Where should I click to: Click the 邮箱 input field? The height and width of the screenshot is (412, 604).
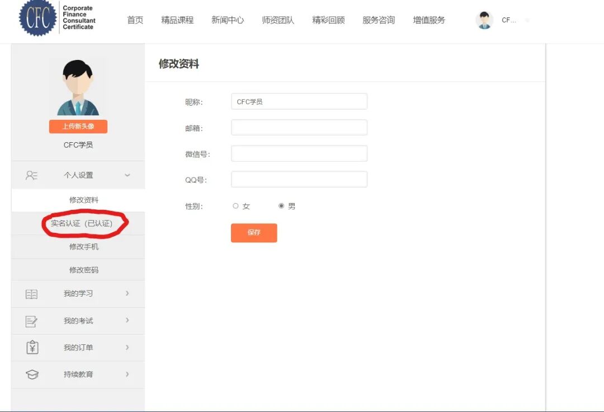click(x=299, y=128)
